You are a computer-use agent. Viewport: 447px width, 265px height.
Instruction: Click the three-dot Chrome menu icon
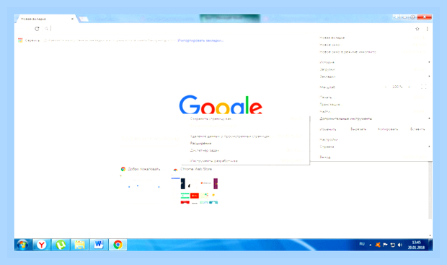427,29
